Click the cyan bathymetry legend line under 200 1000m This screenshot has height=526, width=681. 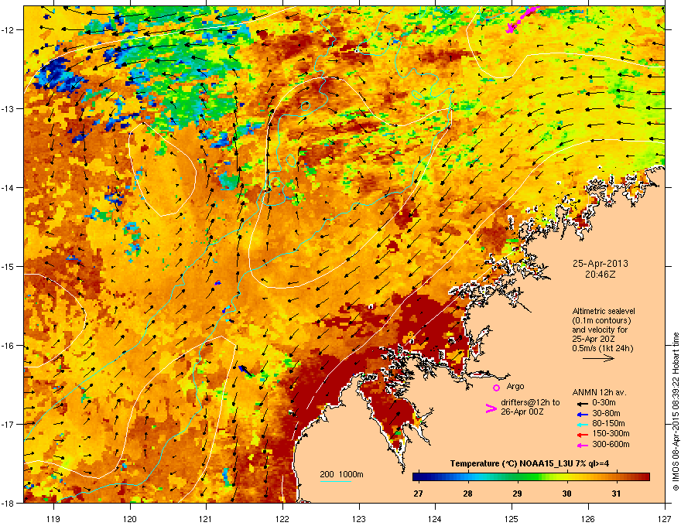[335, 481]
